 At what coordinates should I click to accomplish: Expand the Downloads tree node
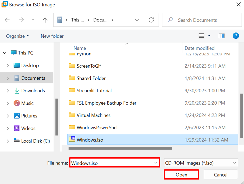(x=8, y=91)
